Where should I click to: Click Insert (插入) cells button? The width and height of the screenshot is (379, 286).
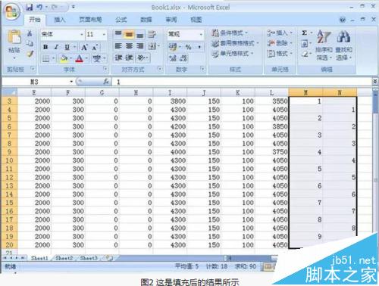click(x=280, y=33)
